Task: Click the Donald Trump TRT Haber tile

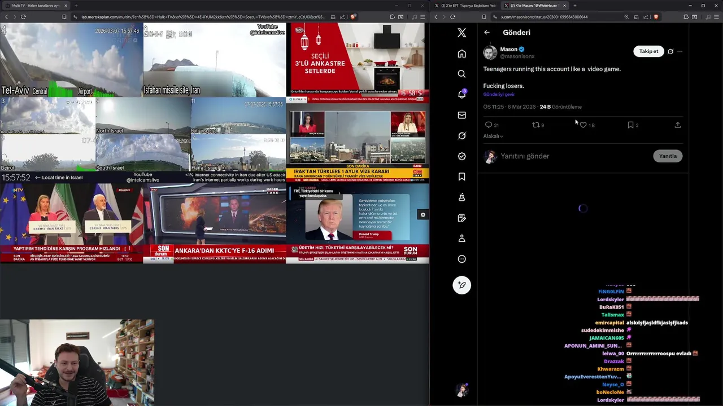Action: [358, 223]
